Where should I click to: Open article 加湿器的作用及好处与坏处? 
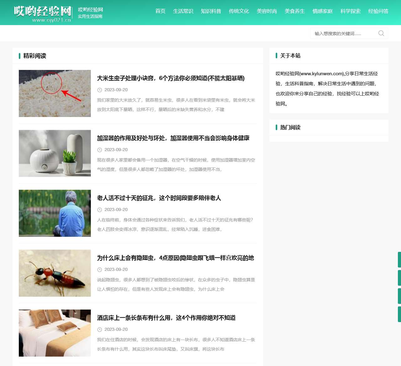click(x=173, y=138)
